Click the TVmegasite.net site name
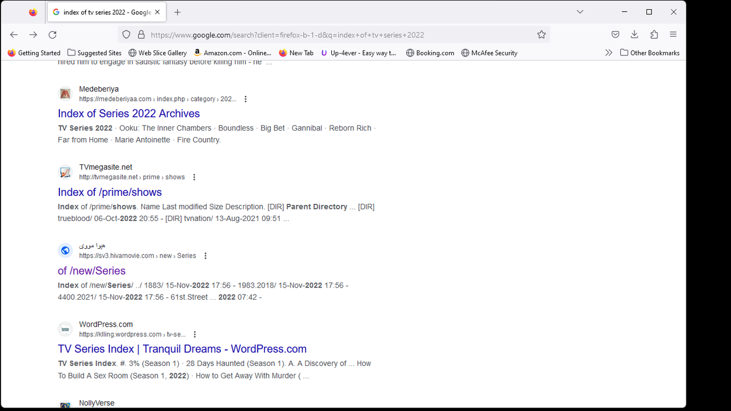 (106, 167)
